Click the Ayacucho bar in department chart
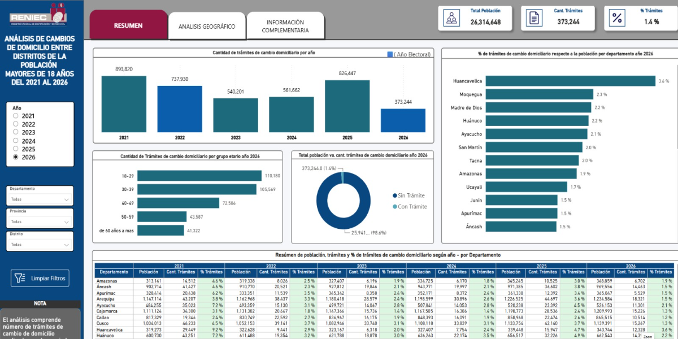 click(536, 134)
